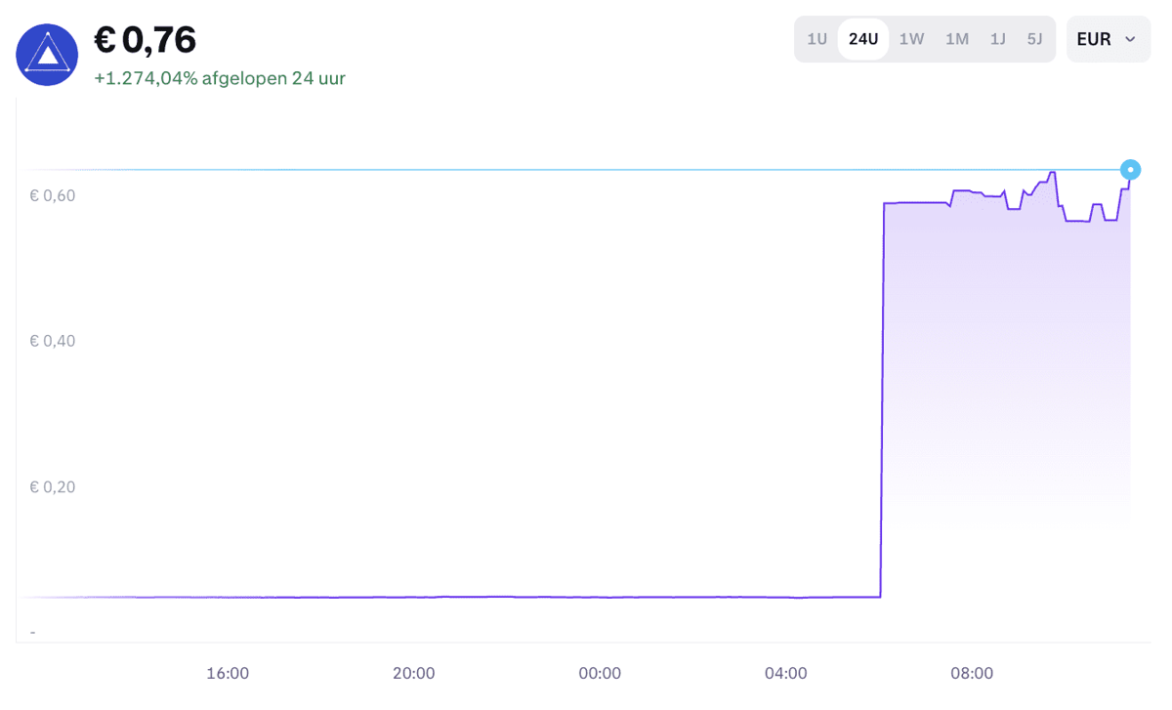1172x710 pixels.
Task: Click the 00:00 time axis label
Action: 600,673
